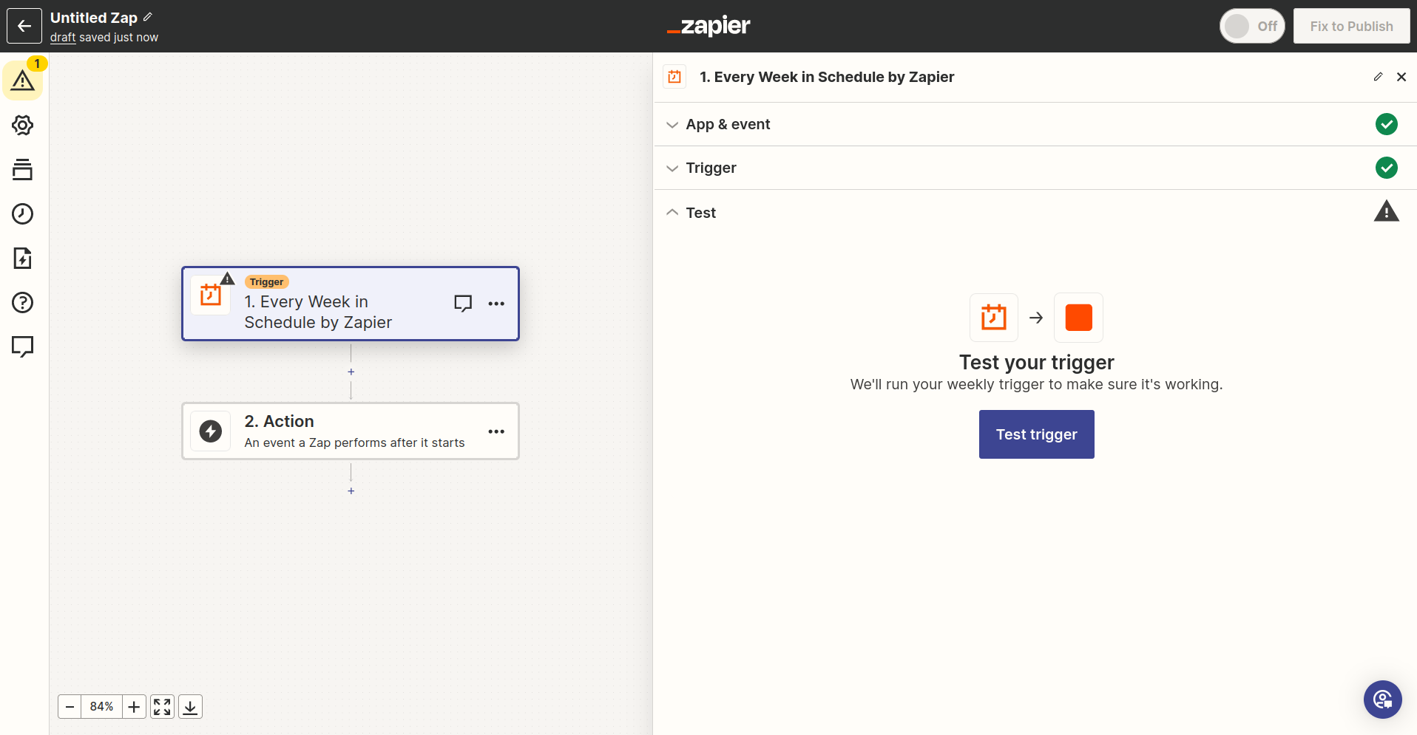Click the App & event green checkmark

(1387, 124)
